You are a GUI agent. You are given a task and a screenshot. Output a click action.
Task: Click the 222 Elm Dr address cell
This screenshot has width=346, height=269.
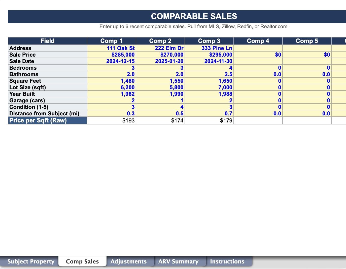[x=160, y=48]
